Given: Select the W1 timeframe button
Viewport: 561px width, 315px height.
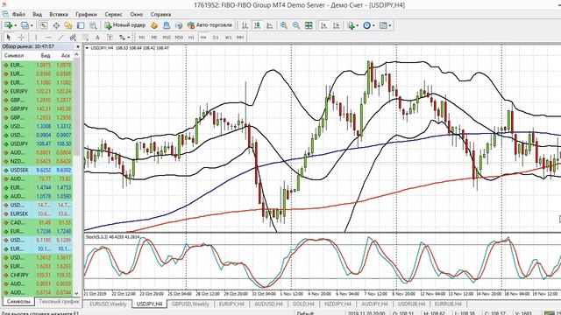Looking at the screenshot, I should [x=228, y=37].
